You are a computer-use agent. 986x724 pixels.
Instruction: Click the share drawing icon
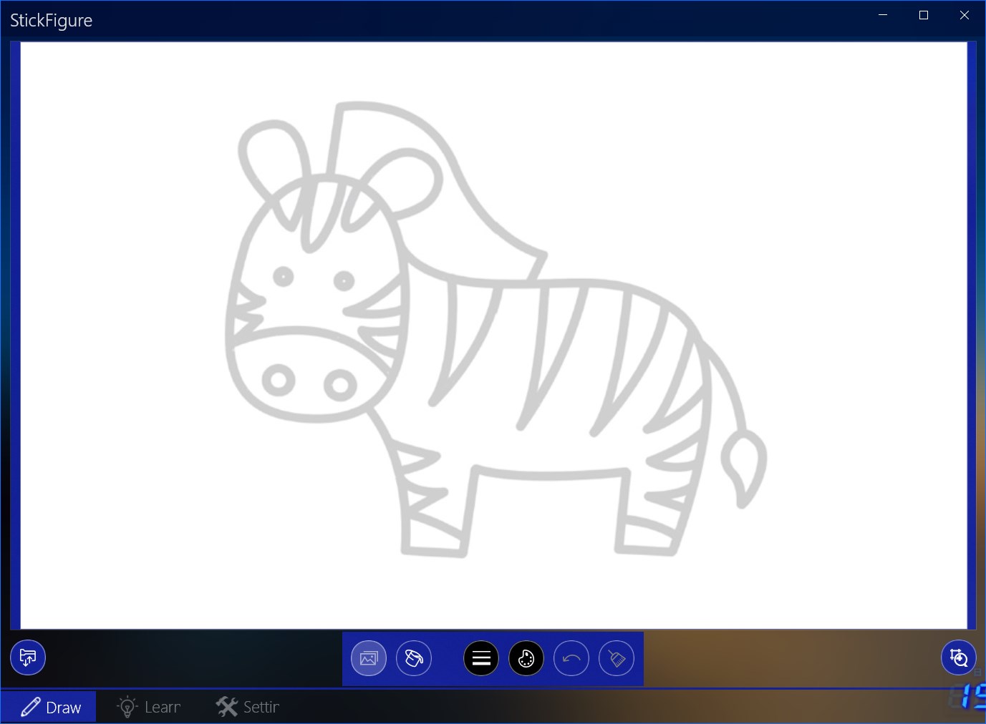point(28,657)
